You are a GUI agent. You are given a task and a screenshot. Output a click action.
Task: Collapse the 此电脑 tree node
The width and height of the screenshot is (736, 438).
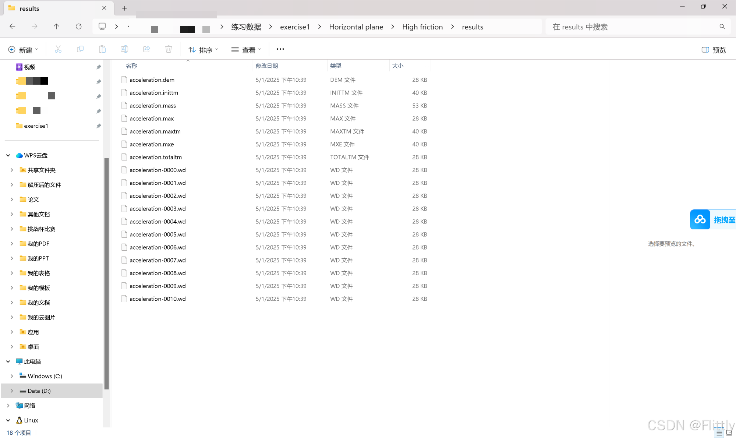tap(8, 361)
